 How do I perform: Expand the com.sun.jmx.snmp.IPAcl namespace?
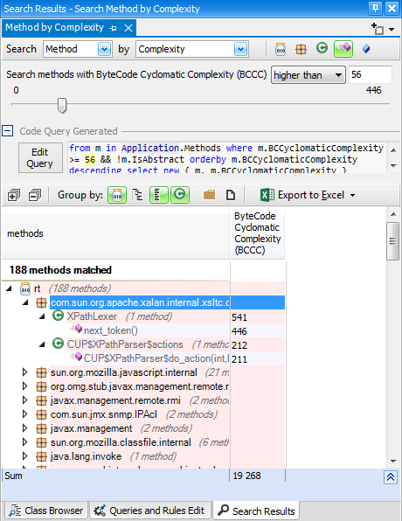(x=25, y=414)
